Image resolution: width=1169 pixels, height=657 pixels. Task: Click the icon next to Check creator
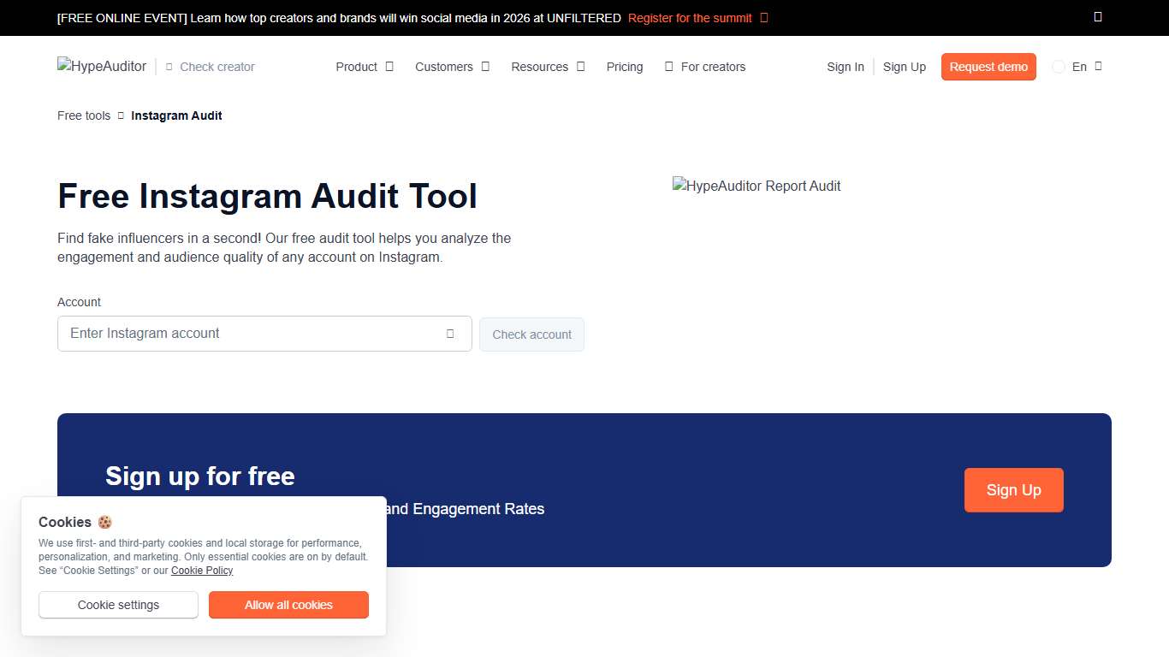[x=168, y=67]
